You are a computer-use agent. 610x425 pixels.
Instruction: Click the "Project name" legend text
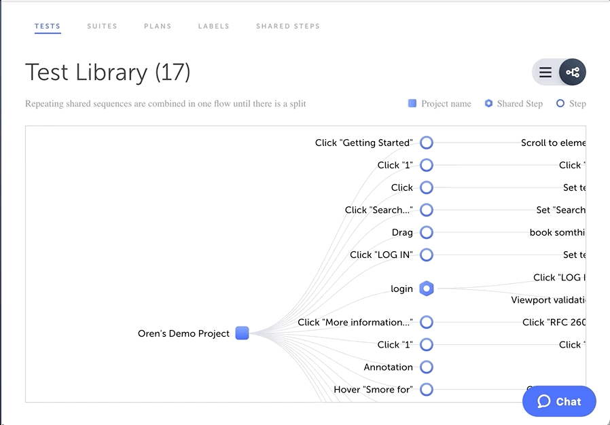tap(446, 103)
